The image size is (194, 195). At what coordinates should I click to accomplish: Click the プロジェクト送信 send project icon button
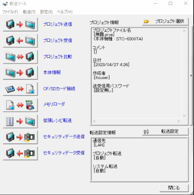tap(20, 24)
